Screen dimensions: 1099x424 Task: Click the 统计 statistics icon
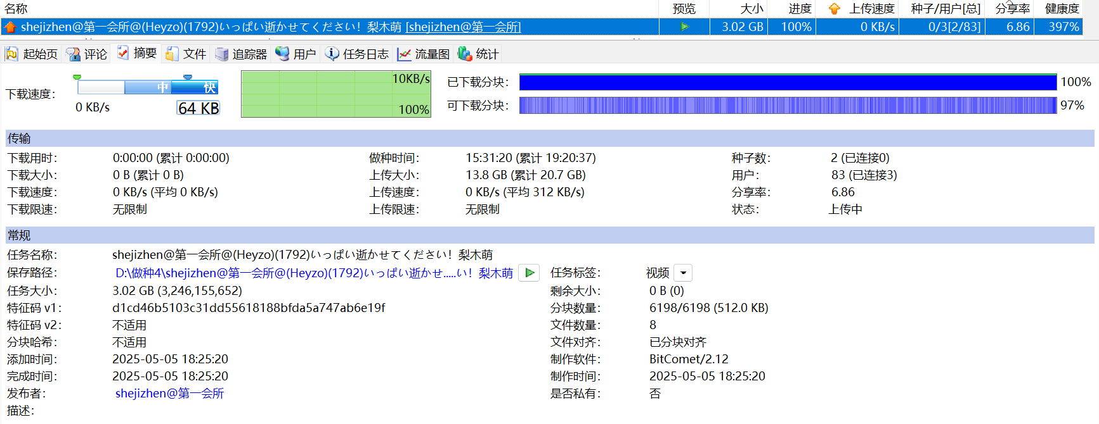(465, 54)
